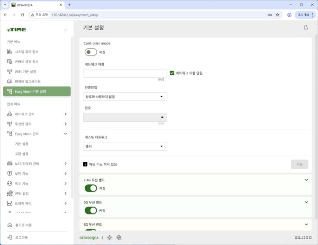Expand the 특수 기능 menu arrow

pyautogui.click(x=66, y=183)
